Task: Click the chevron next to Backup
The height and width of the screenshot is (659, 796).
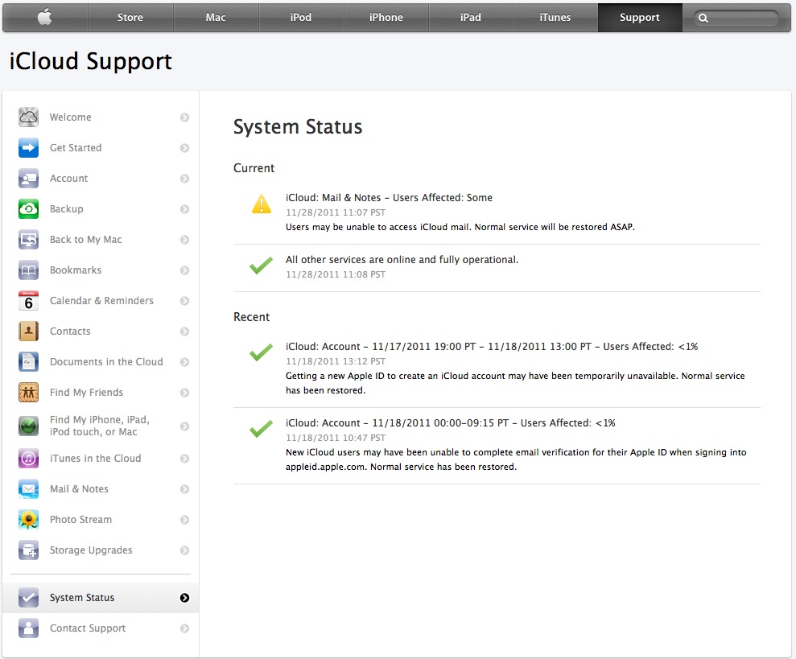Action: [185, 209]
